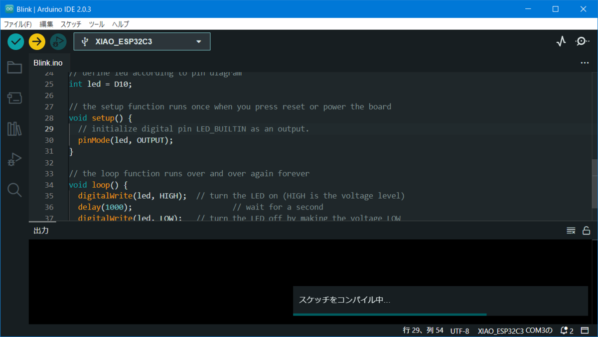Click the code line int led = D10;
This screenshot has width=598, height=337.
[100, 84]
